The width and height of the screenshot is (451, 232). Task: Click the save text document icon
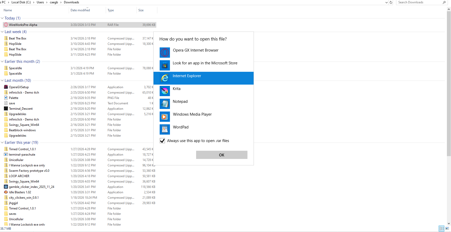(x=6, y=103)
